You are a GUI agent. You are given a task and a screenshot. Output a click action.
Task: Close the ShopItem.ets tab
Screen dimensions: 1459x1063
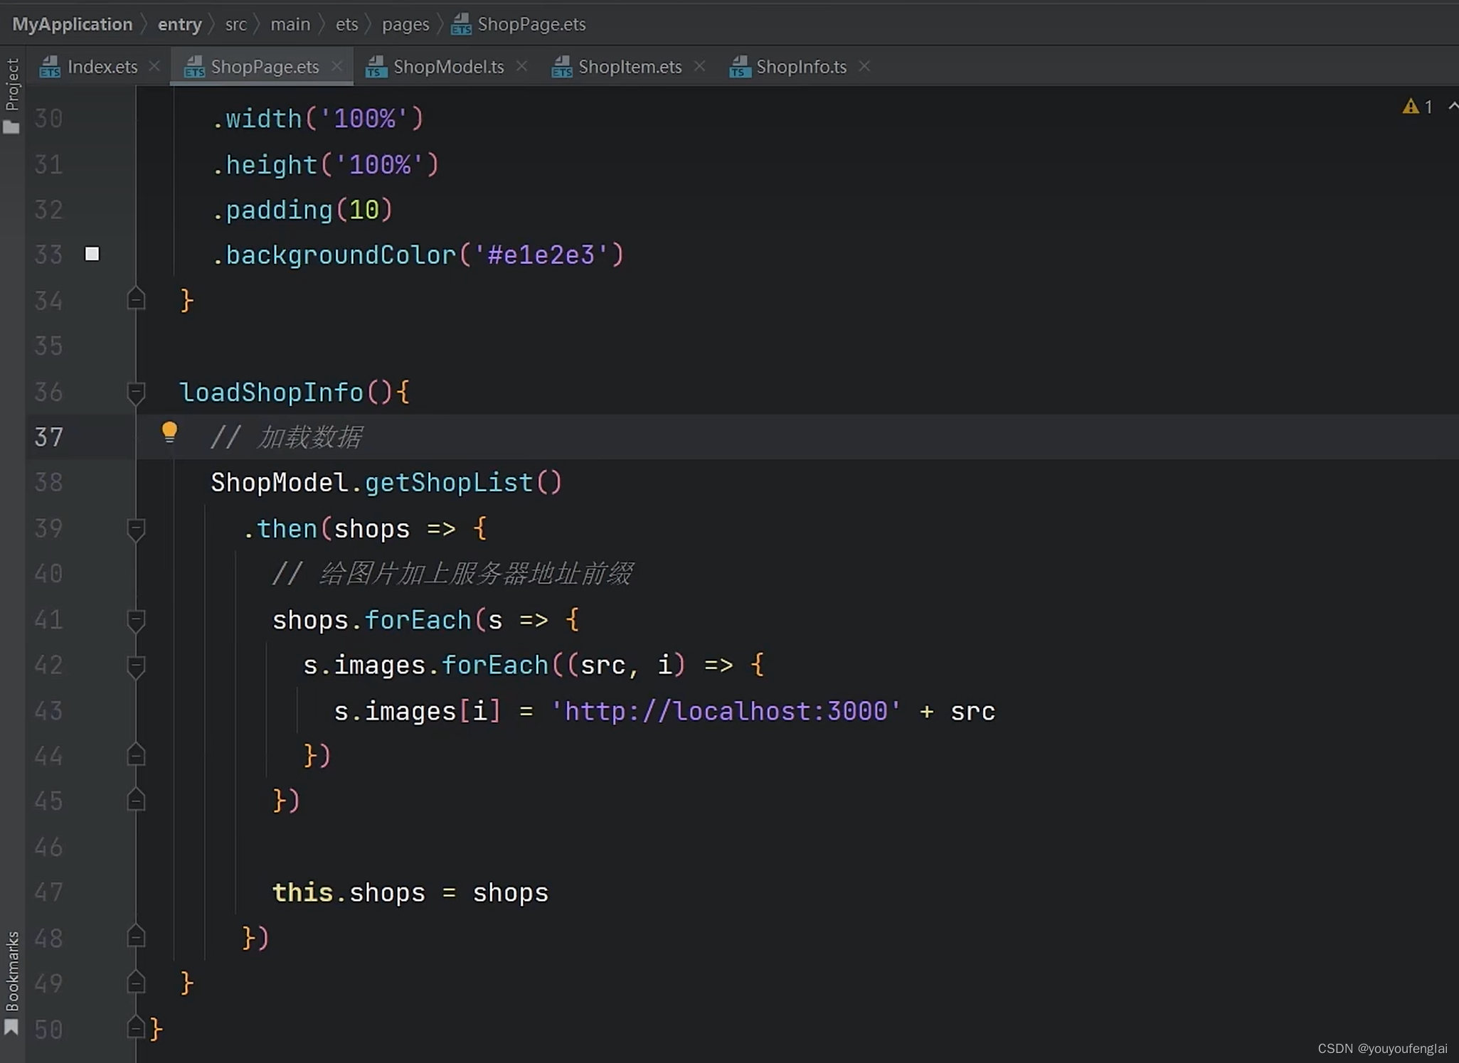(699, 66)
